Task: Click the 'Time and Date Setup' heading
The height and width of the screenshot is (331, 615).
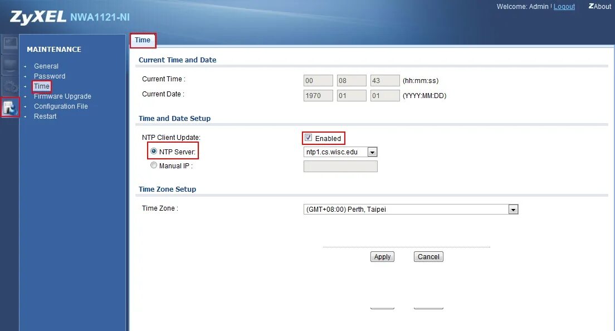Action: pos(174,119)
